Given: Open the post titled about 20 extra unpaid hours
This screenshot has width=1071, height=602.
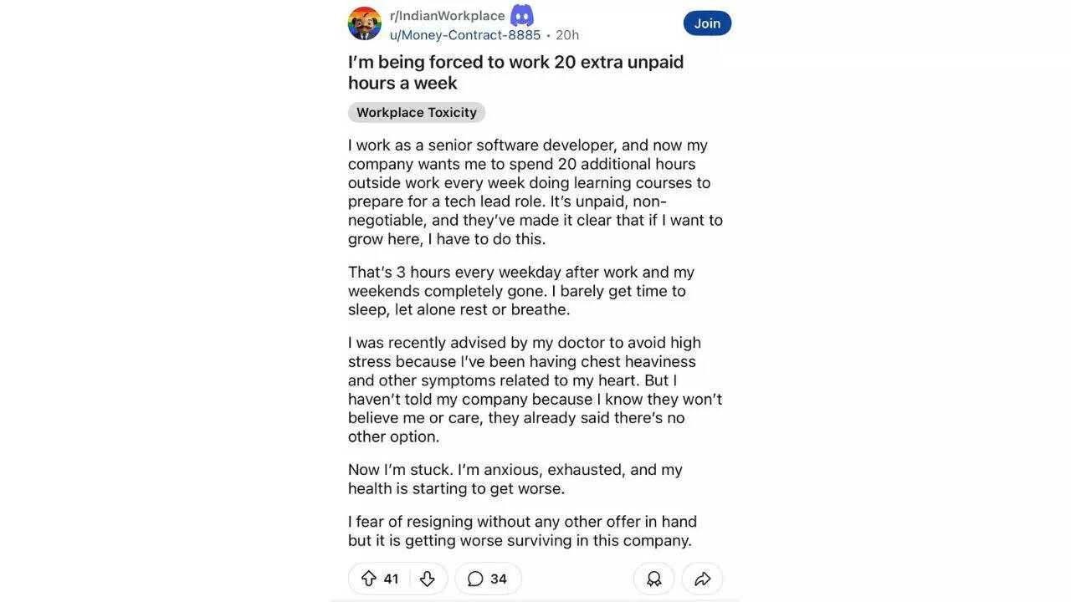Looking at the screenshot, I should pyautogui.click(x=515, y=71).
